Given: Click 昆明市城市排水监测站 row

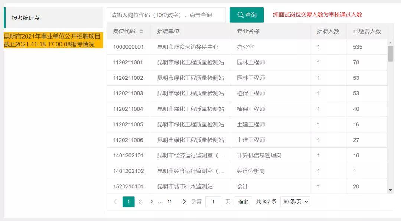Looking at the screenshot, I should (x=247, y=186).
